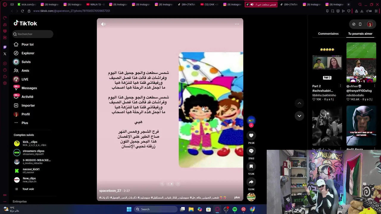Open options for the Part 2 video

click(341, 86)
